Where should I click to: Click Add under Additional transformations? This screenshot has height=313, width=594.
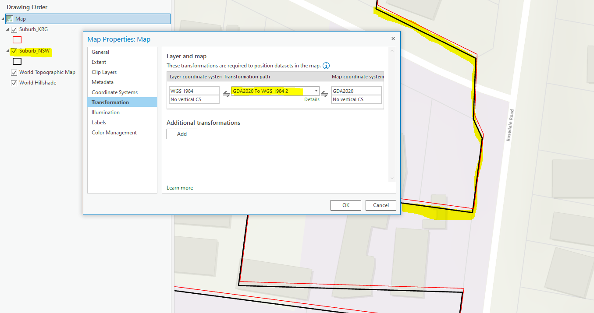[x=181, y=134]
